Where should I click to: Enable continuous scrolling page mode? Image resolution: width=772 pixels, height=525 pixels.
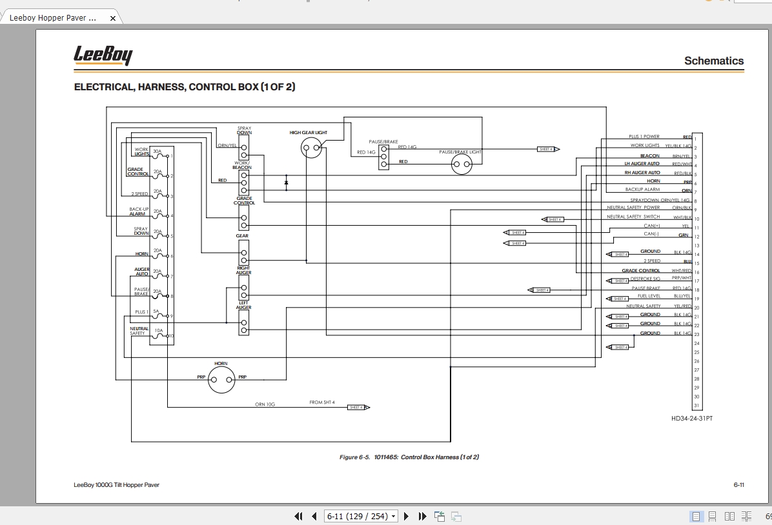(x=713, y=516)
